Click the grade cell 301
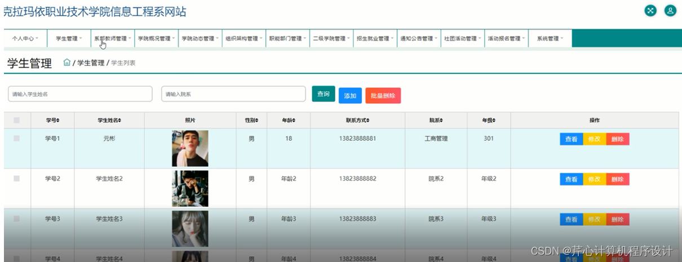The image size is (682, 262). tap(489, 139)
